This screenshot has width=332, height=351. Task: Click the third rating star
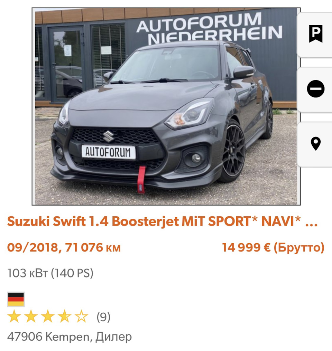point(48,316)
